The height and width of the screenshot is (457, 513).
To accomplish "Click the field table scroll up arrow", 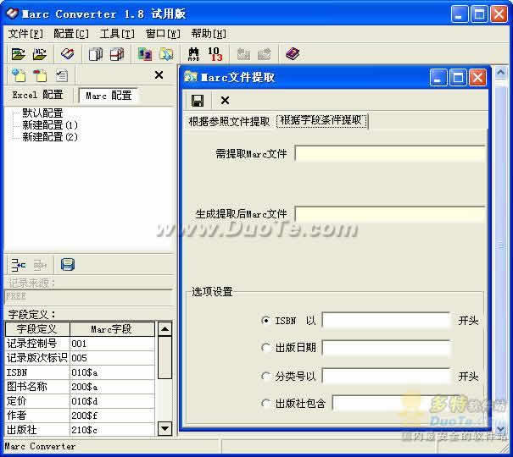I will point(164,329).
